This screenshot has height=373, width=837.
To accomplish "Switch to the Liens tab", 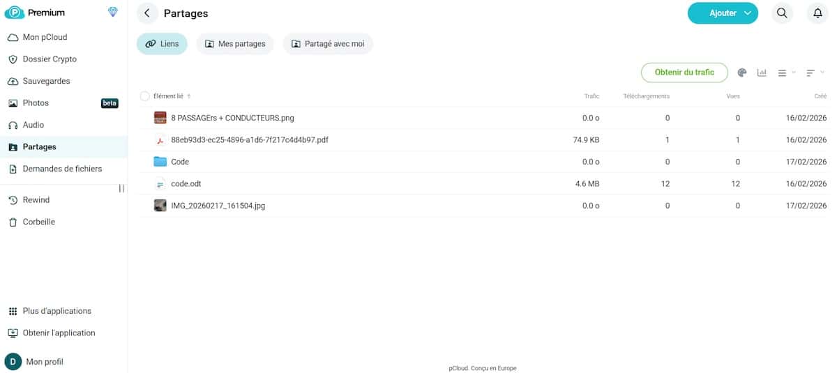I will [x=162, y=44].
